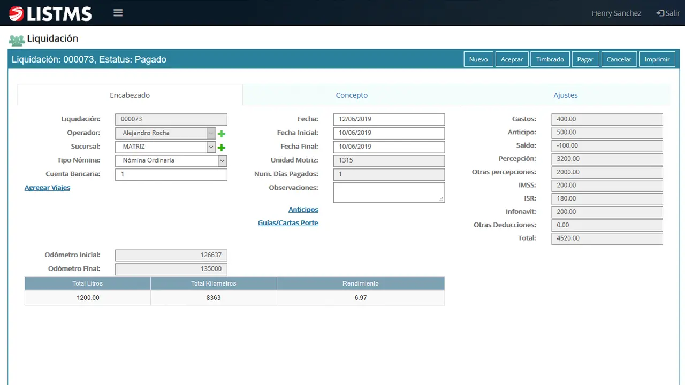Click the Pagar button

(585, 59)
